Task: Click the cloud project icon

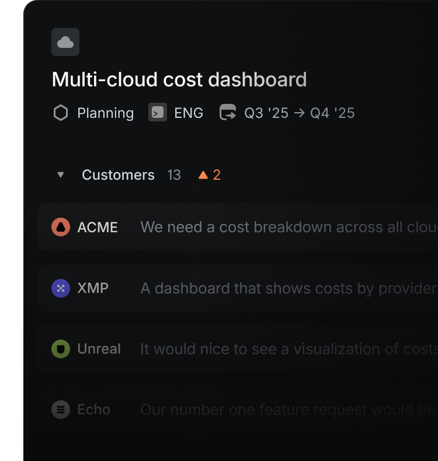Action: pyautogui.click(x=65, y=42)
